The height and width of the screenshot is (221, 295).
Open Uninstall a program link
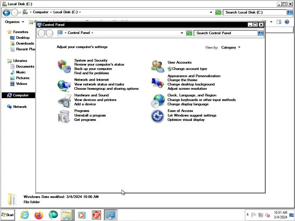click(x=90, y=115)
